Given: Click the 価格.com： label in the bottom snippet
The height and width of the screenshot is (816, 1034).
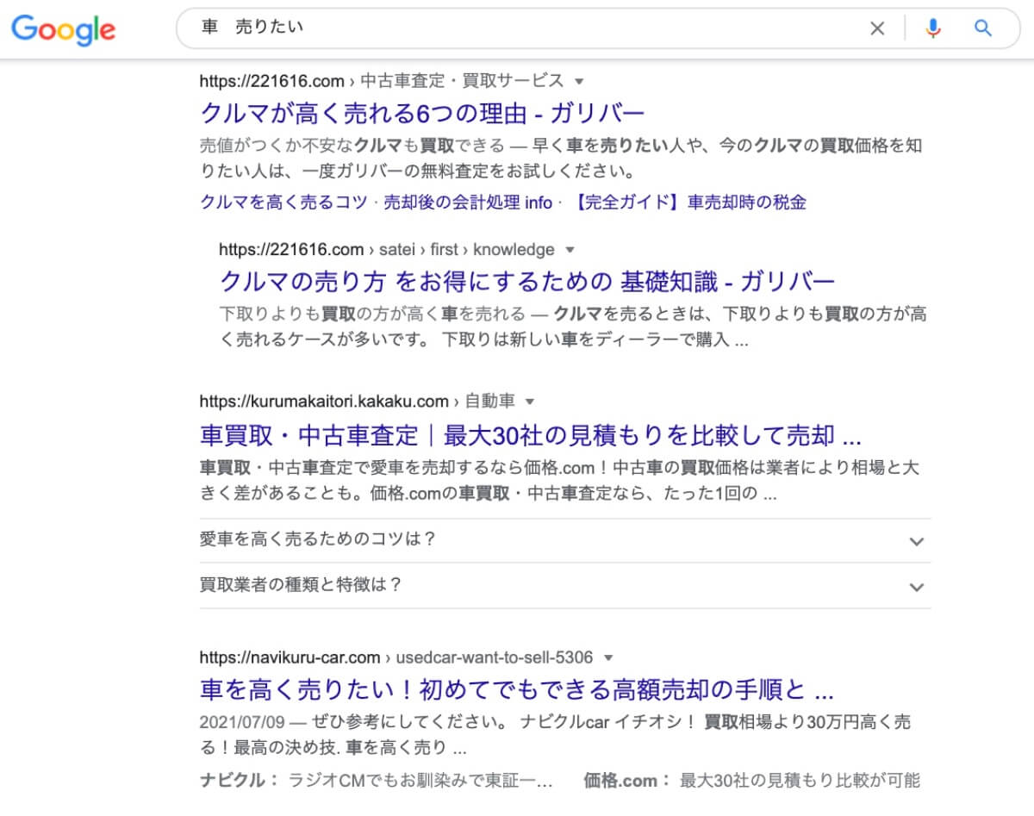Looking at the screenshot, I should click(627, 781).
